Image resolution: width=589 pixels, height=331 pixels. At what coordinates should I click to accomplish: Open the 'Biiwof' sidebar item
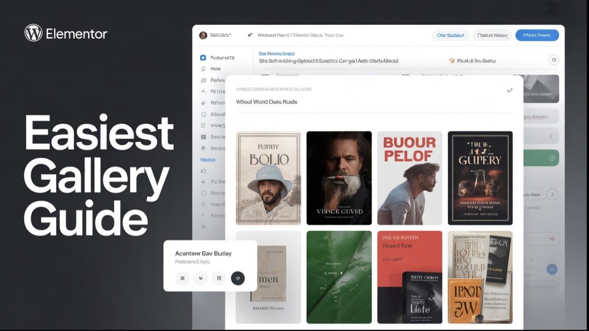218,114
